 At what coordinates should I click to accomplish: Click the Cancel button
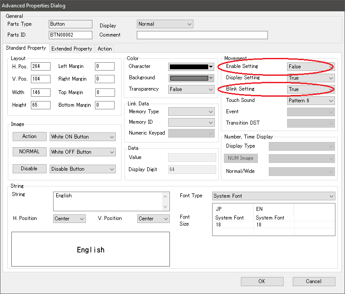[314, 281]
